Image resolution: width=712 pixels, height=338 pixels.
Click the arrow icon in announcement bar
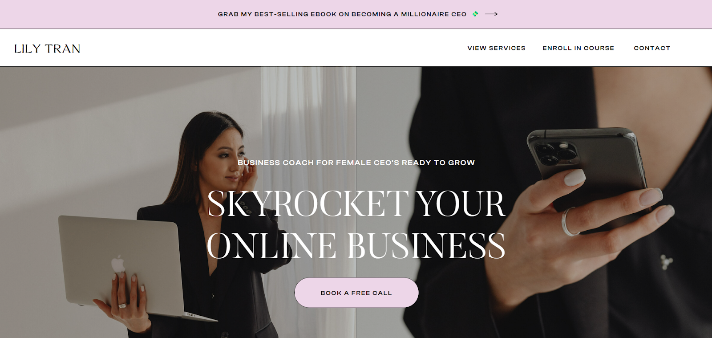pos(491,14)
